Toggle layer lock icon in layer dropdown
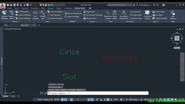 click(46, 5)
